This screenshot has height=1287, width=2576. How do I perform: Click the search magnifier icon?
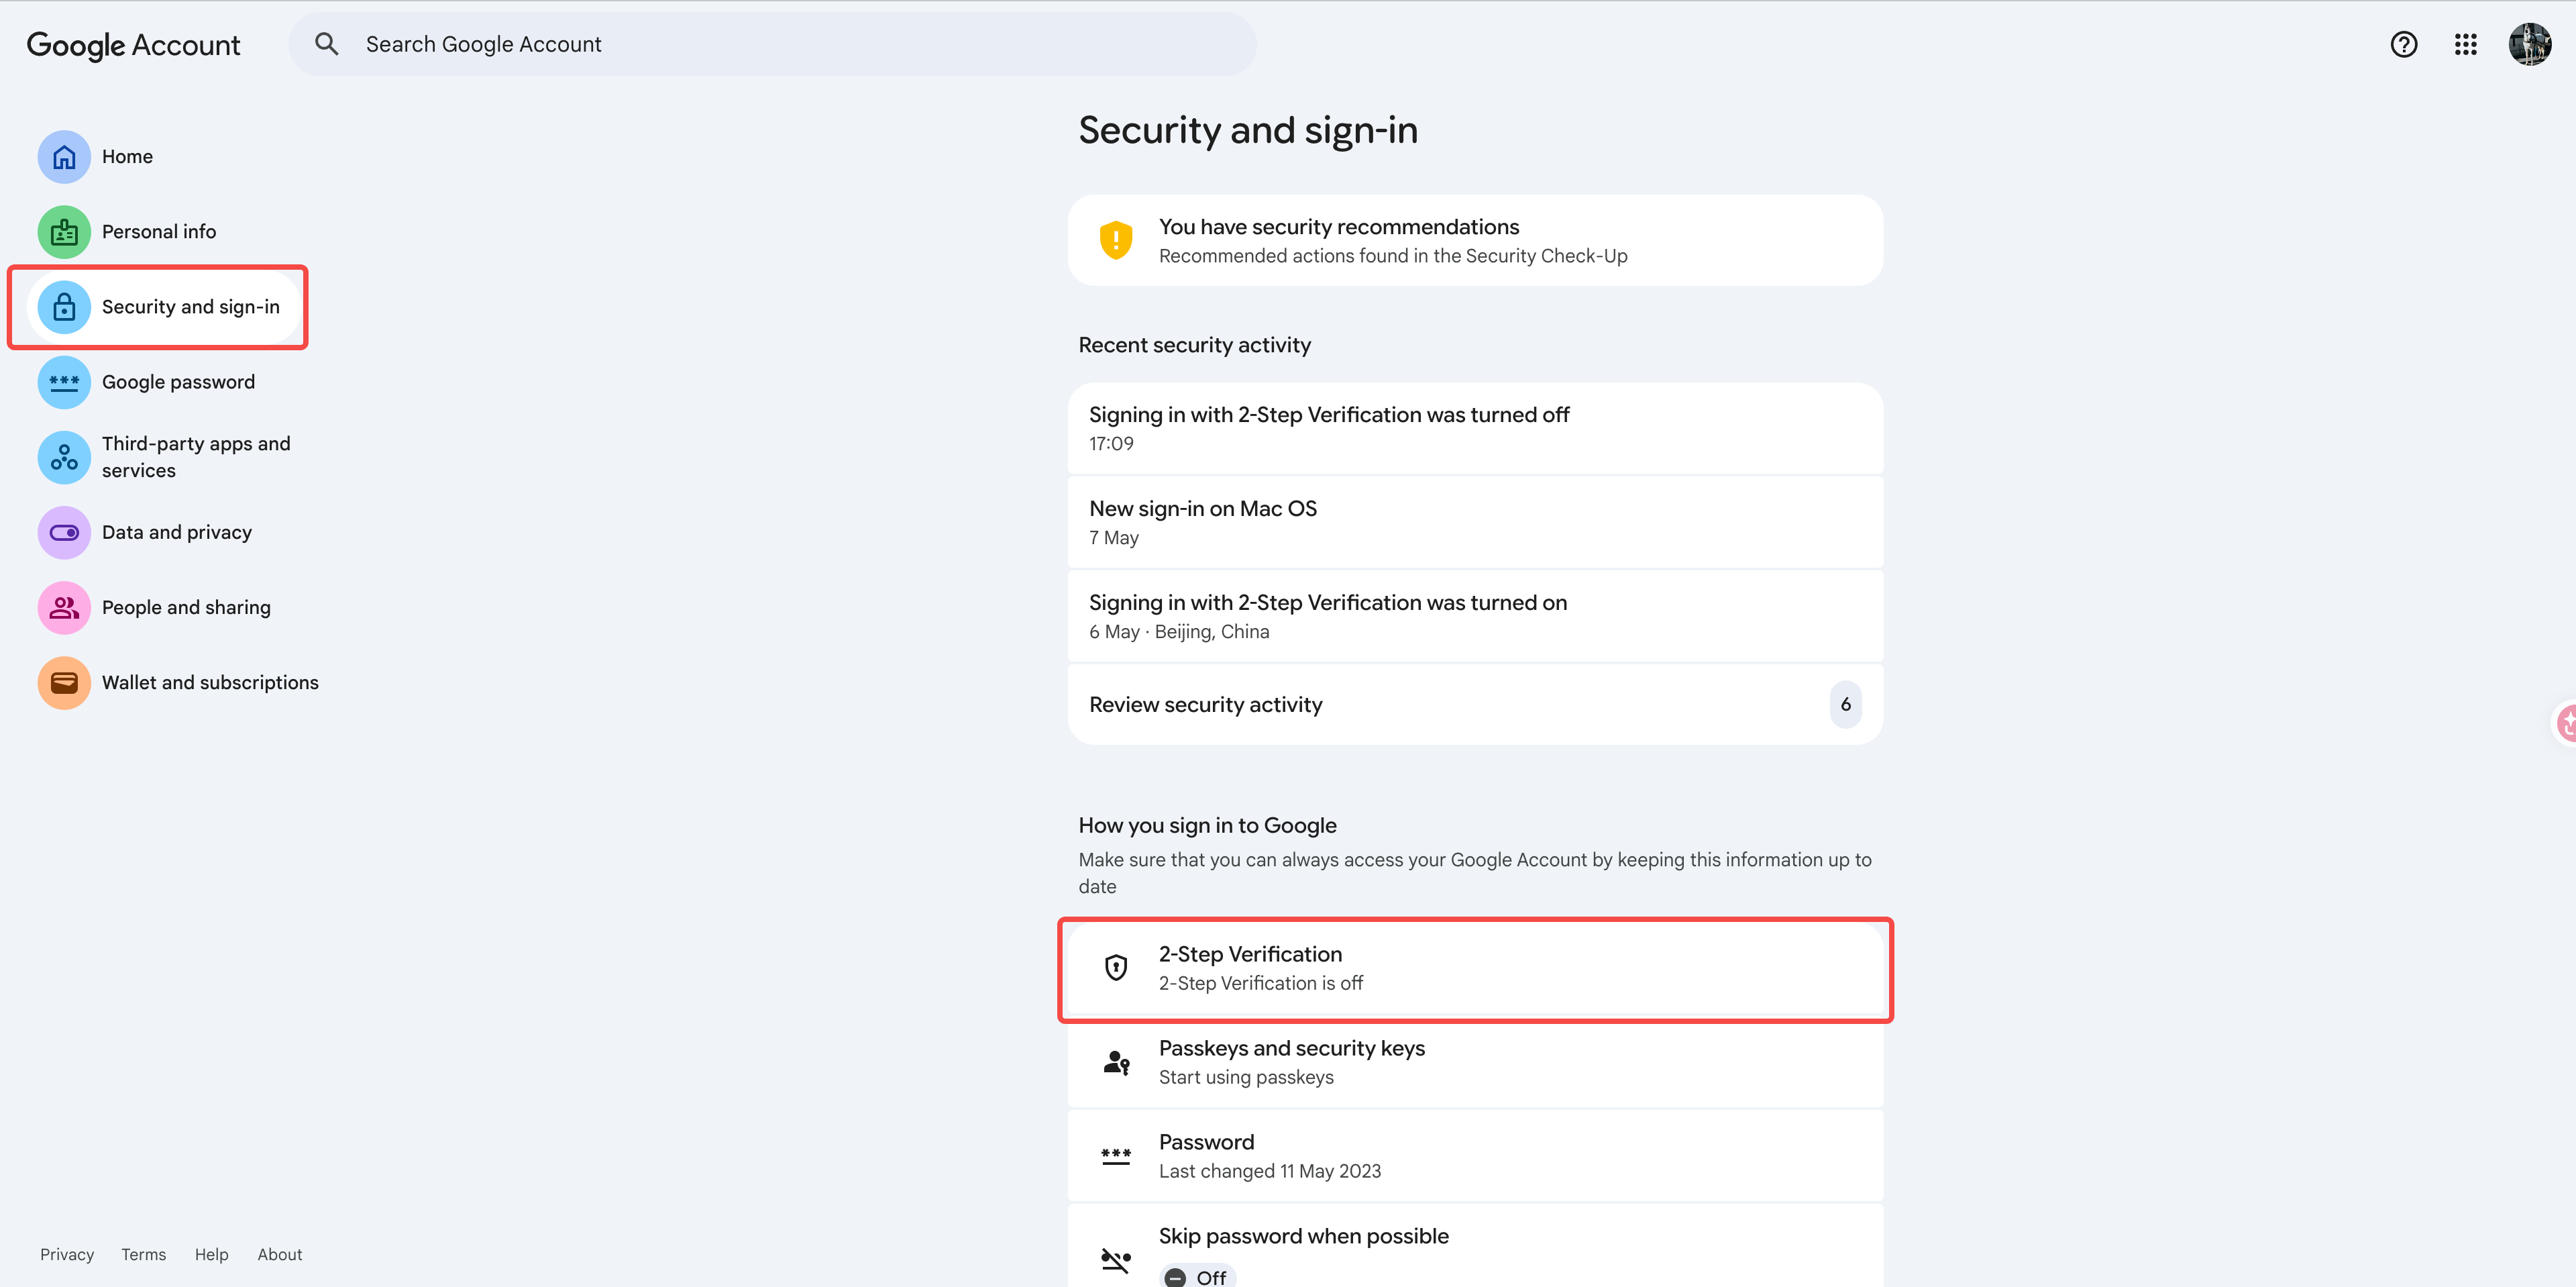tap(326, 44)
